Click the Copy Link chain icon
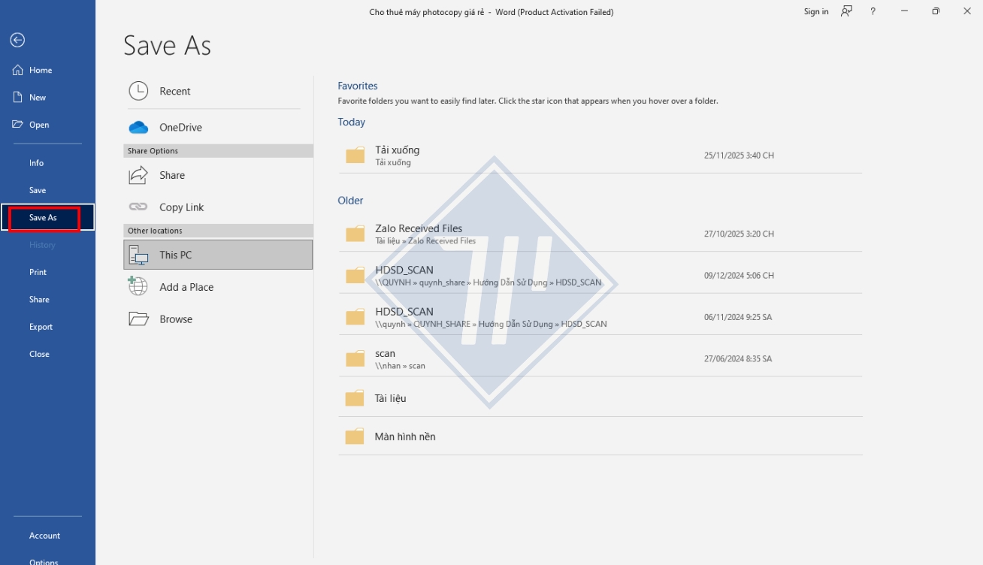 [x=138, y=207]
